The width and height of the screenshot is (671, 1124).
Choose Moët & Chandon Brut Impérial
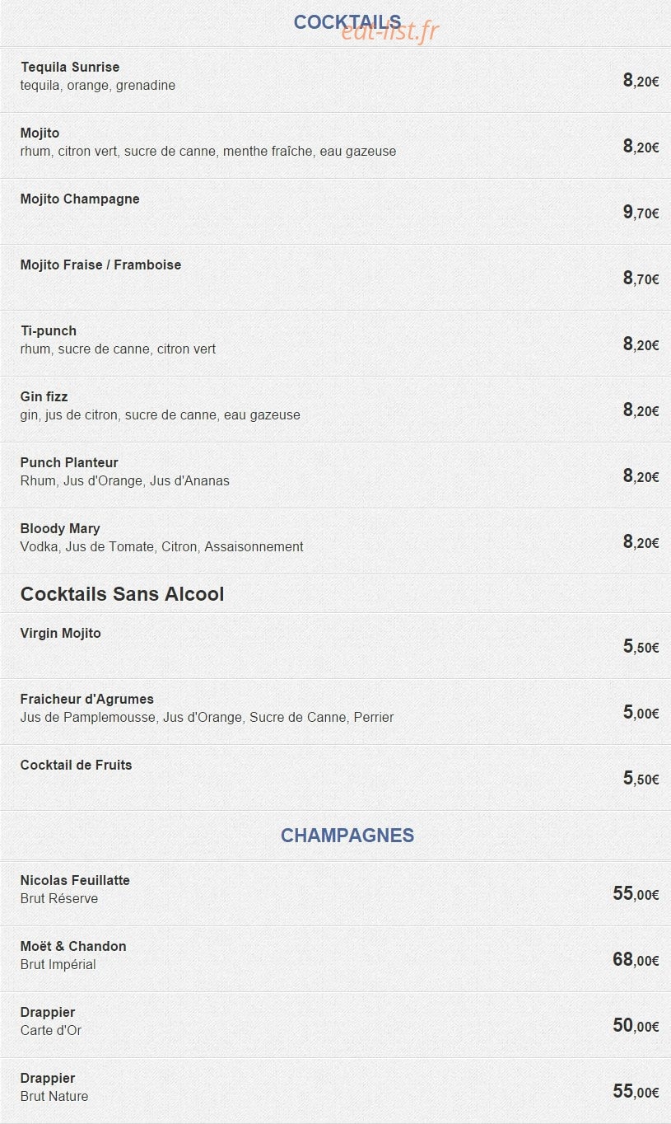point(335,959)
